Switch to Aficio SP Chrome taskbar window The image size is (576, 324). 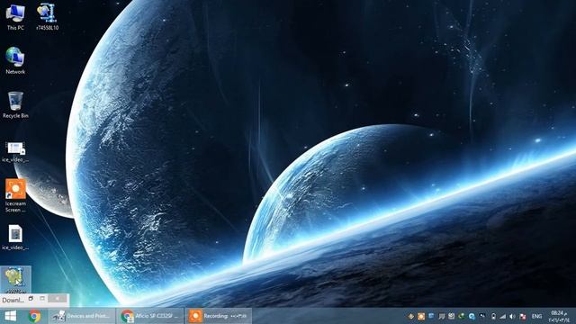[150, 316]
